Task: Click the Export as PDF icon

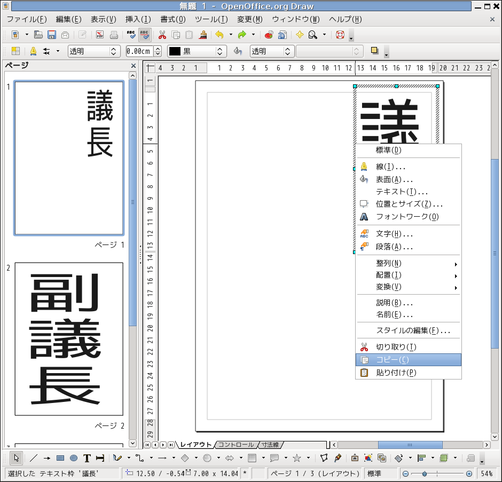Action: click(99, 35)
